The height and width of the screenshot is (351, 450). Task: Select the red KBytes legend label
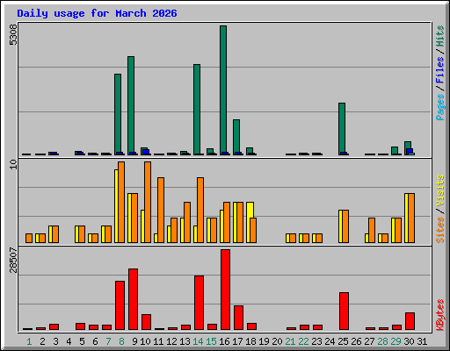coord(440,315)
